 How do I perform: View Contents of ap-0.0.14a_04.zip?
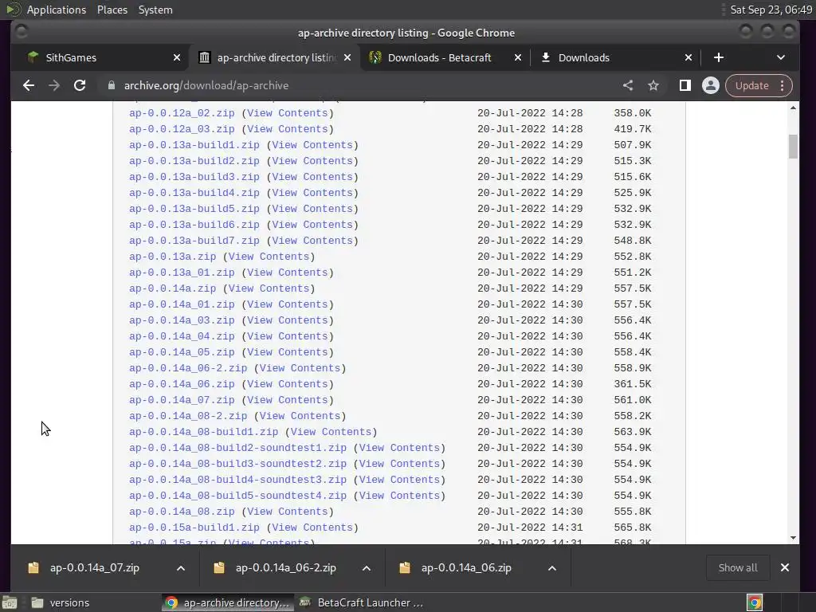point(287,336)
